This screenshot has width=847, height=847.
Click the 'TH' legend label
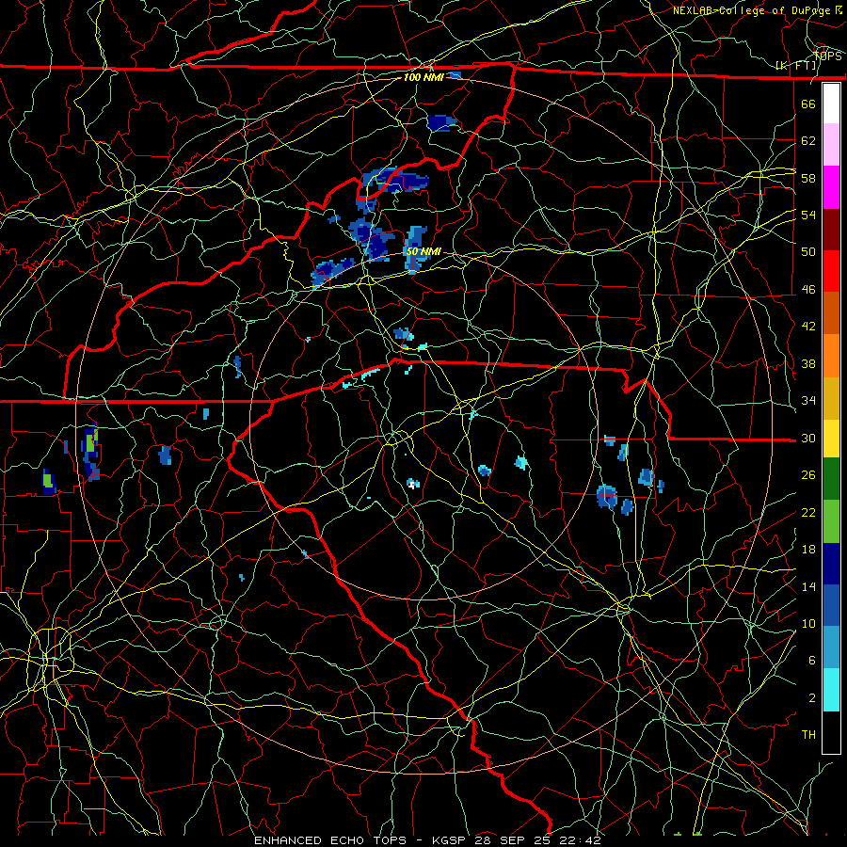point(808,735)
